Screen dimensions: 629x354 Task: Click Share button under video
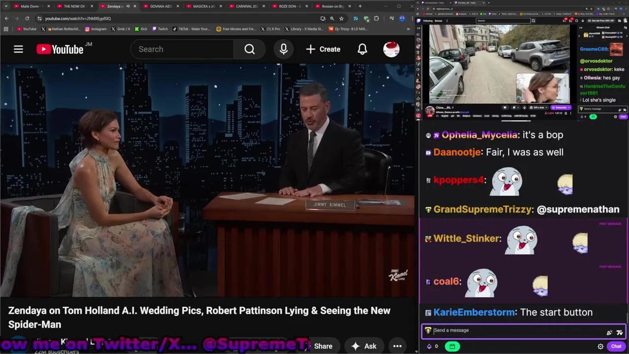click(x=323, y=346)
